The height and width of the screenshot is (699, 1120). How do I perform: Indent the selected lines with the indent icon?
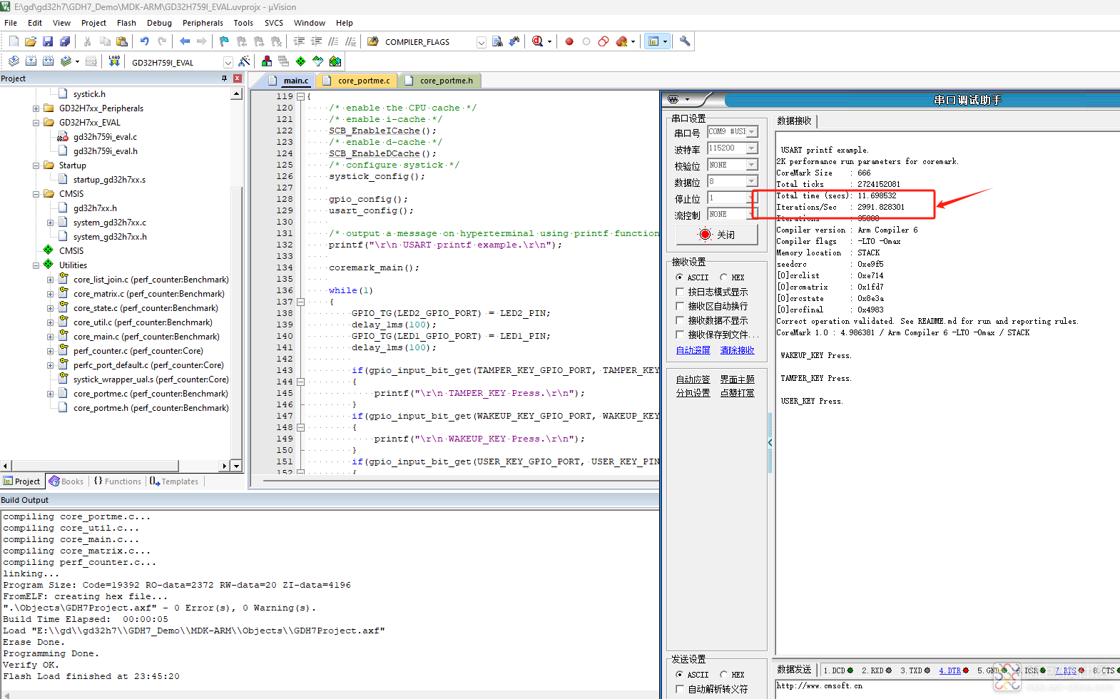click(299, 42)
